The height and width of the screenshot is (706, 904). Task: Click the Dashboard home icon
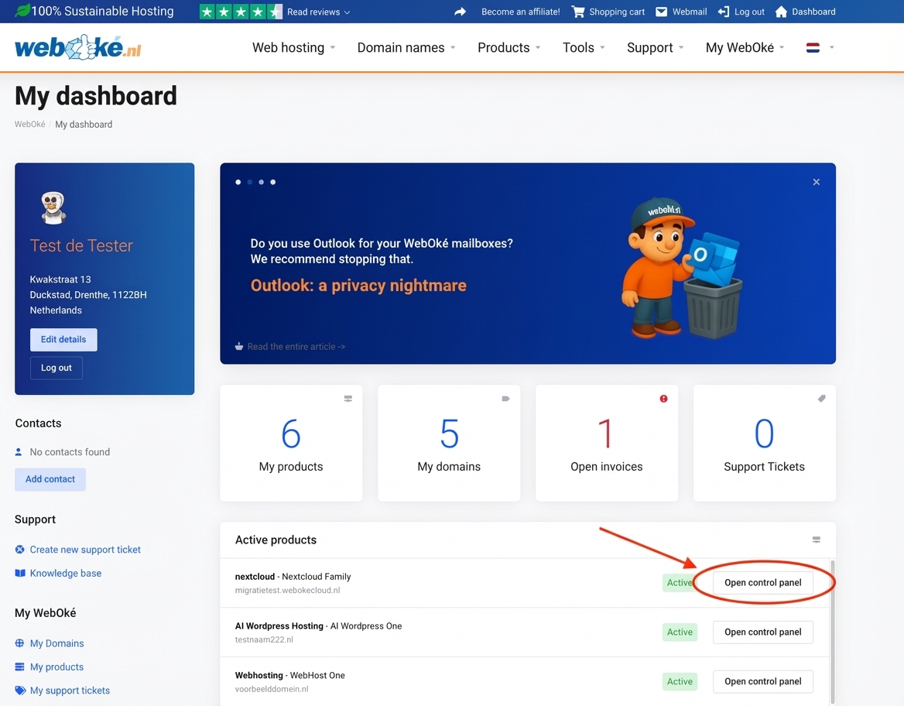pyautogui.click(x=781, y=12)
